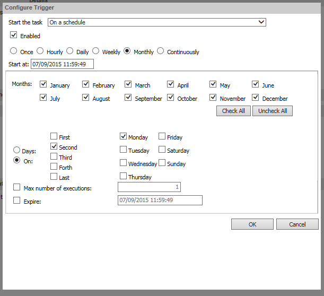324x296 pixels.
Task: Cancel the Configure Trigger dialog
Action: 297,224
